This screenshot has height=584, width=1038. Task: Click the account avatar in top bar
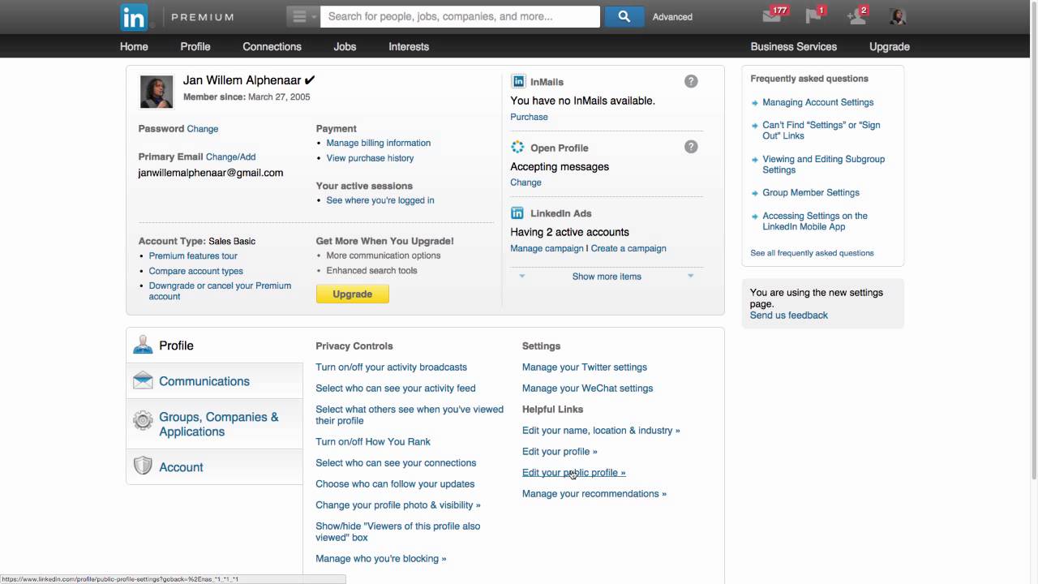point(898,16)
